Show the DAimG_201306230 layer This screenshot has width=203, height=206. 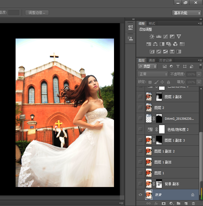click(140, 118)
